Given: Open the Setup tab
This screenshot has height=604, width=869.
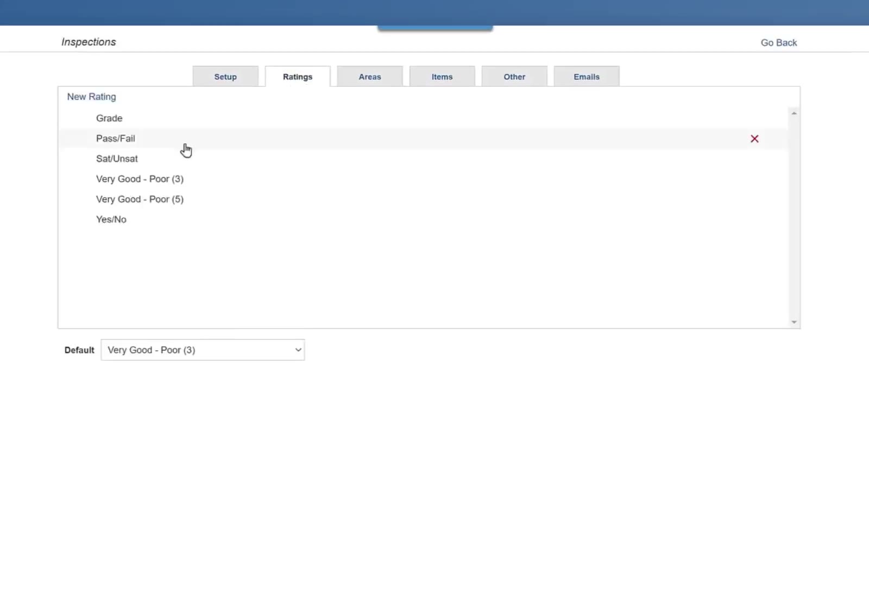Looking at the screenshot, I should point(225,77).
